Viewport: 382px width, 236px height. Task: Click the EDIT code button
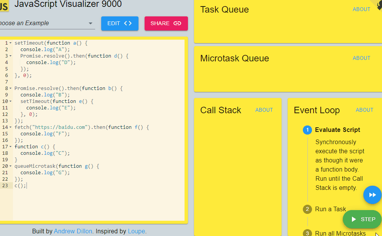(x=119, y=23)
